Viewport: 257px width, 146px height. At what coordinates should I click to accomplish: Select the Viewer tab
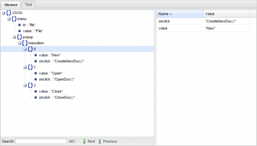pyautogui.click(x=11, y=5)
